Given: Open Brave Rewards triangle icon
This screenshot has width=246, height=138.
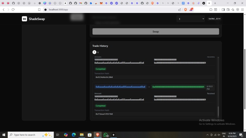Looking at the screenshot, I should 191,9.
